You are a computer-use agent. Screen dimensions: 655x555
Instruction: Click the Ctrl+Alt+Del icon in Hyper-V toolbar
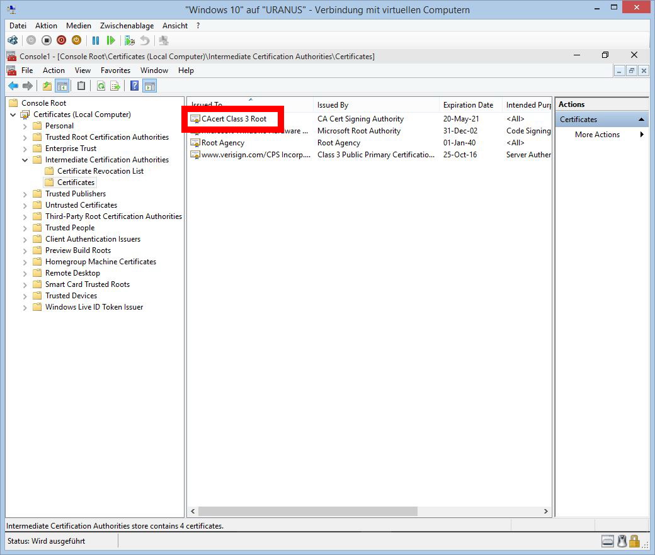(13, 40)
